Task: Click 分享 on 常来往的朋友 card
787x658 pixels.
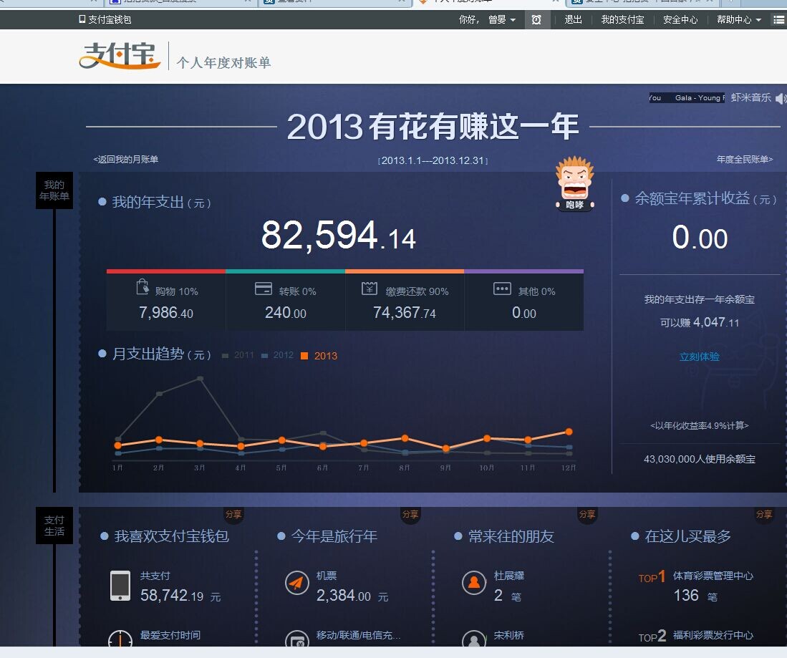Action: [587, 515]
